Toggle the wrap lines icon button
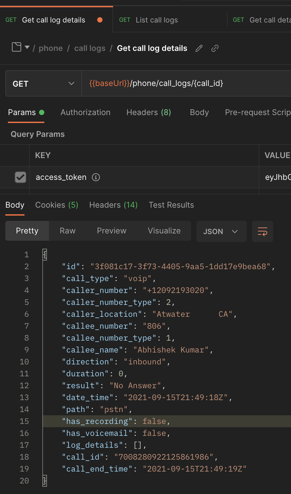 coord(262,231)
